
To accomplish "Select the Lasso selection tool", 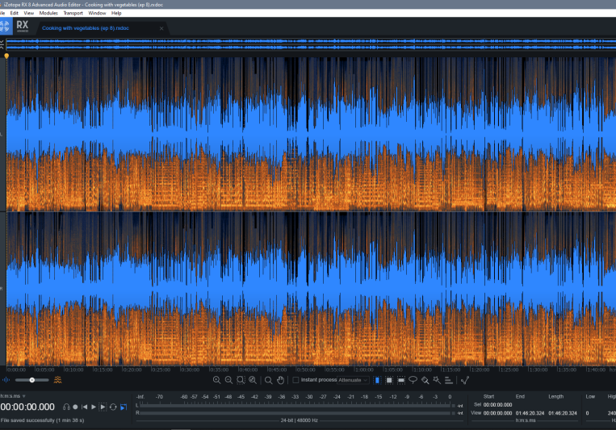I will pyautogui.click(x=413, y=380).
